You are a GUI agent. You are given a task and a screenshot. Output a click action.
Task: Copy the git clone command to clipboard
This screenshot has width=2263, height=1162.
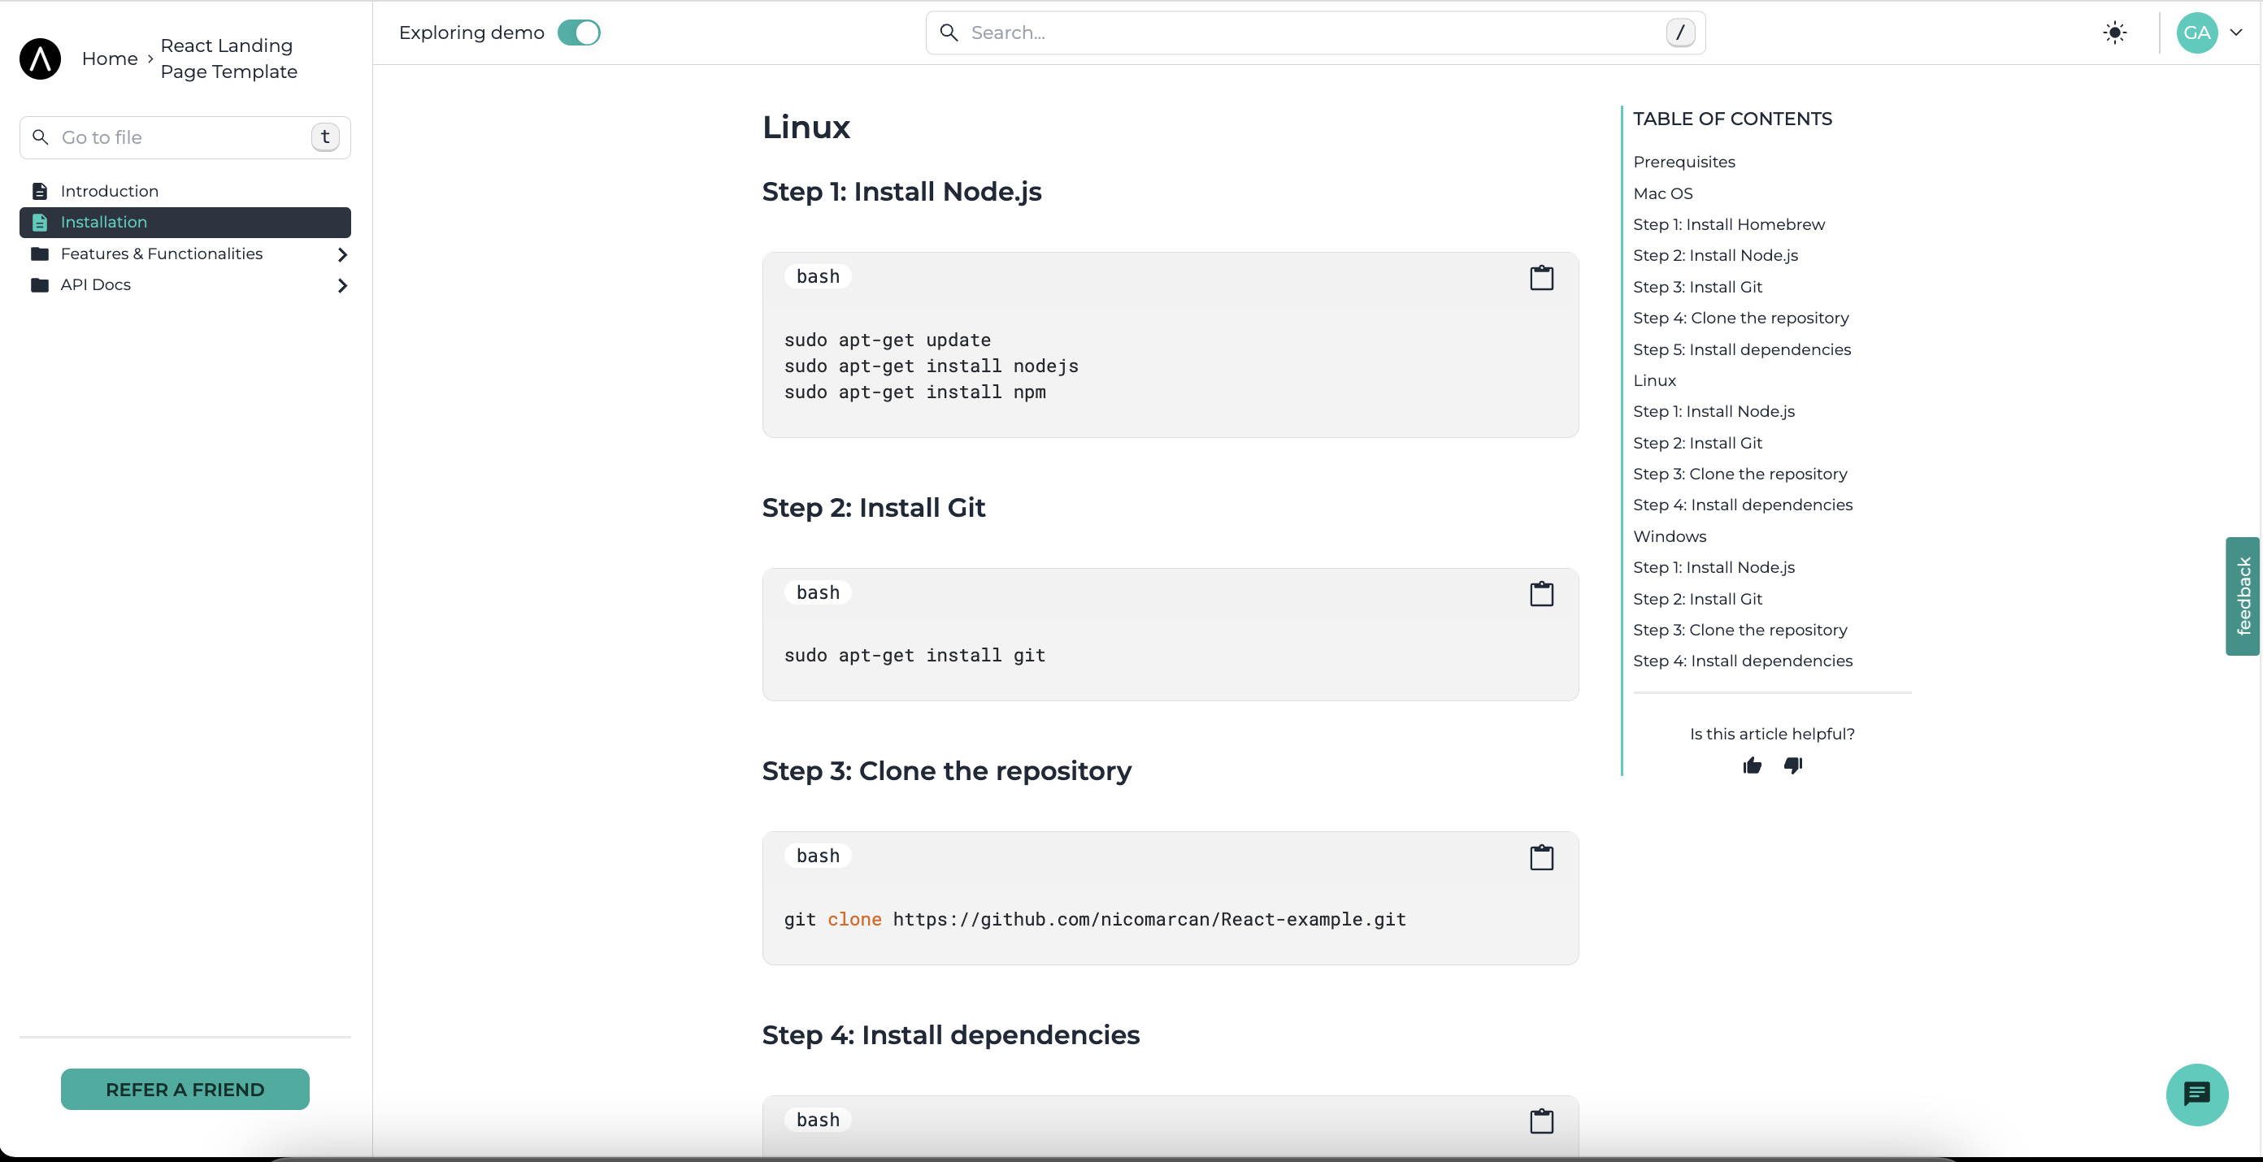pyautogui.click(x=1541, y=857)
